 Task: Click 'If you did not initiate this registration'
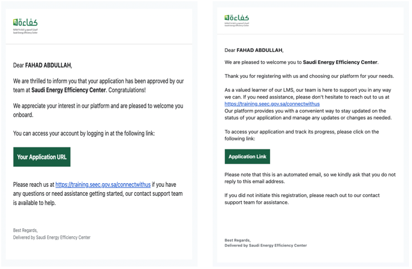point(302,199)
